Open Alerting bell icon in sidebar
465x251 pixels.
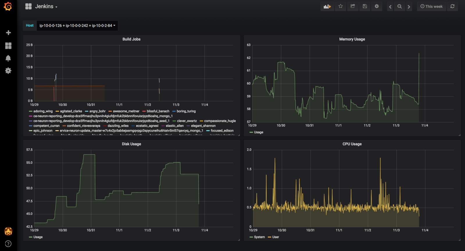8,58
